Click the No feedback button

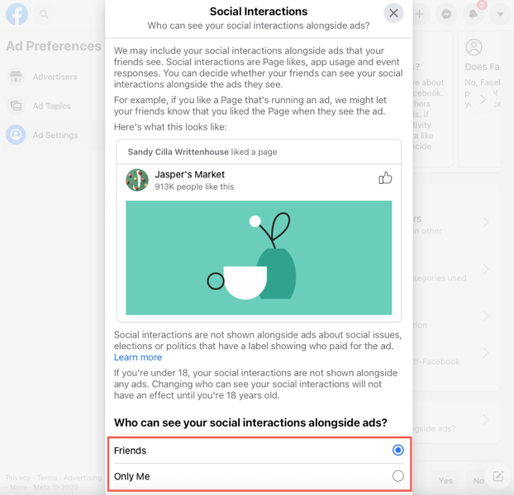[478, 480]
